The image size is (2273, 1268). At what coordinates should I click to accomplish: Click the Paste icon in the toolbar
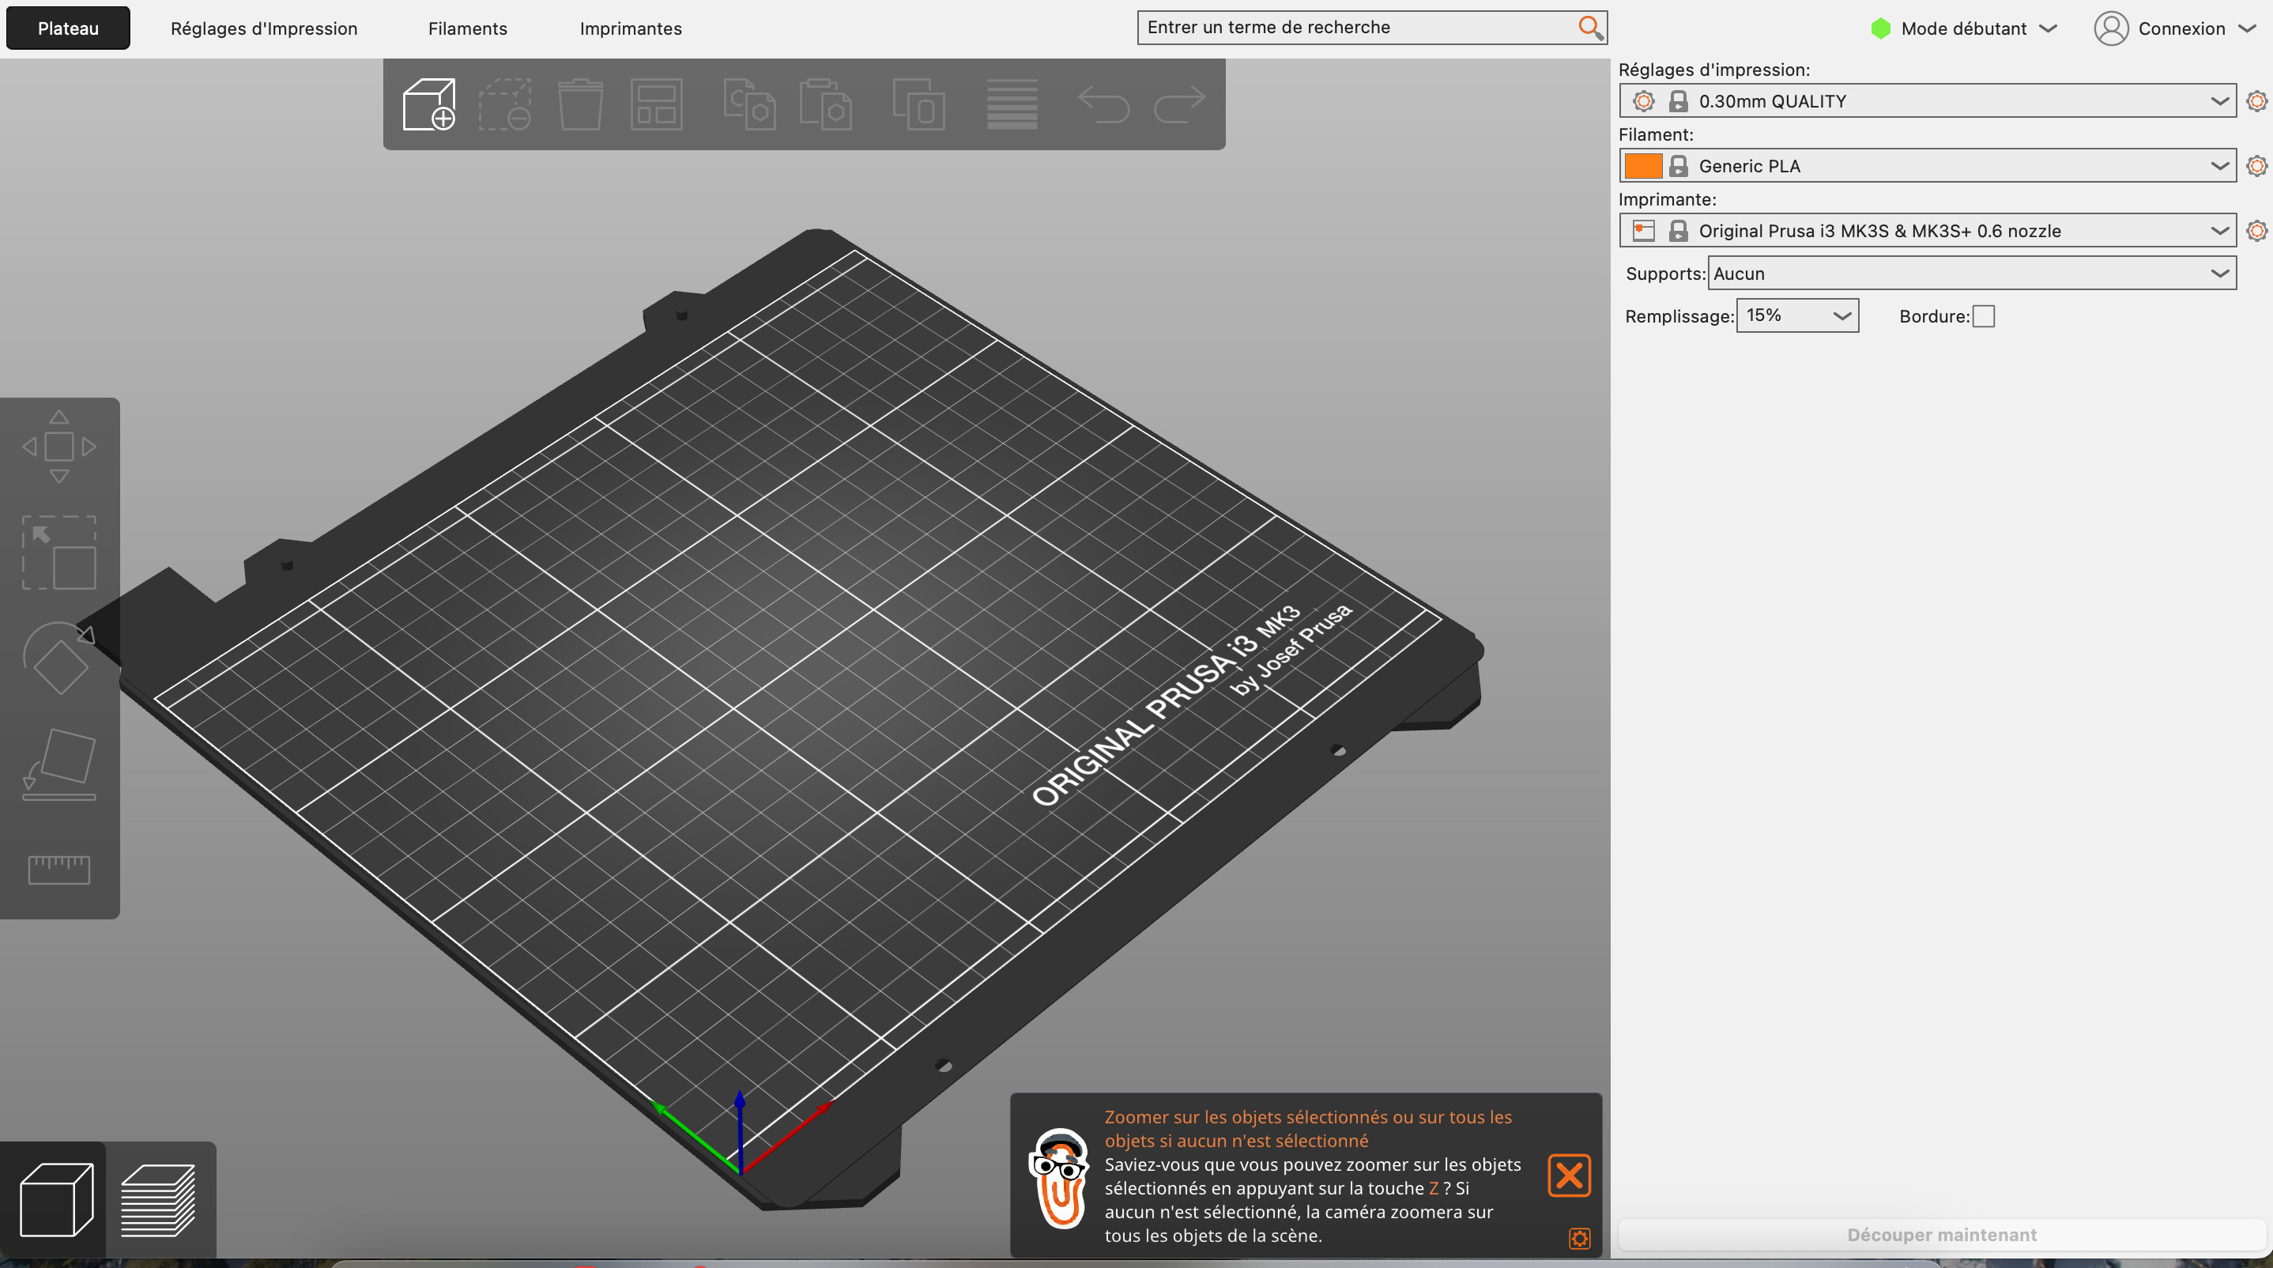[825, 104]
